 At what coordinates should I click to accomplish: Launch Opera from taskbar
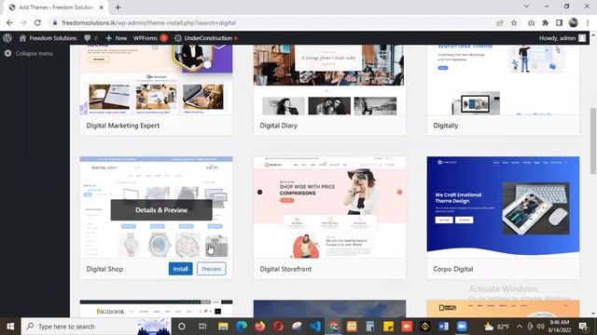278,327
